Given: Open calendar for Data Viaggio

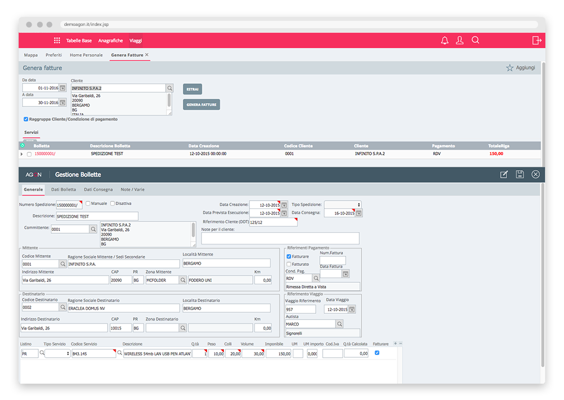Looking at the screenshot, I should click(x=352, y=309).
